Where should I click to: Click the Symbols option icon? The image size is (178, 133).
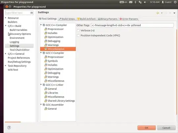[46, 61]
